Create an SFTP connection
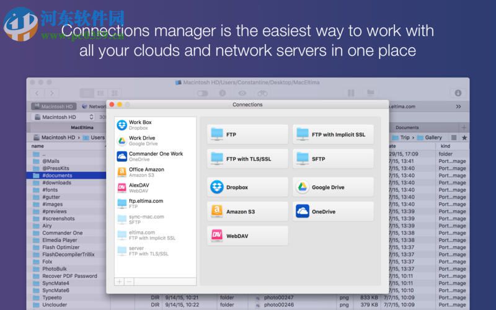This screenshot has height=310, width=496. point(333,159)
